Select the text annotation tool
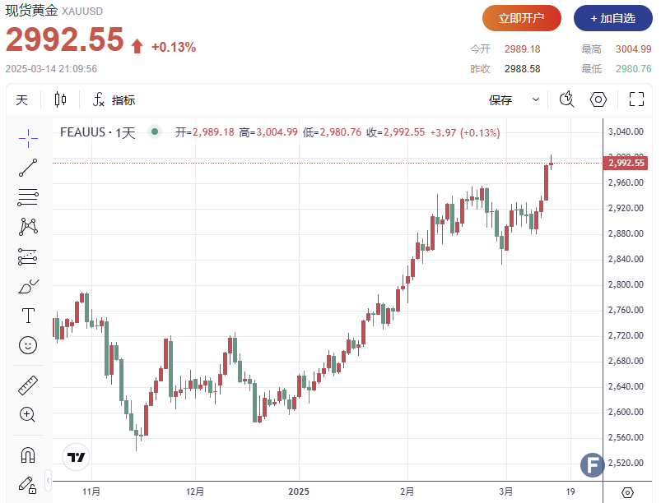The width and height of the screenshot is (661, 503). [x=28, y=316]
